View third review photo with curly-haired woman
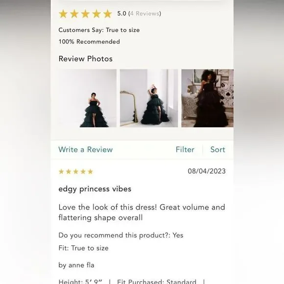The height and width of the screenshot is (284, 284). pyautogui.click(x=208, y=98)
